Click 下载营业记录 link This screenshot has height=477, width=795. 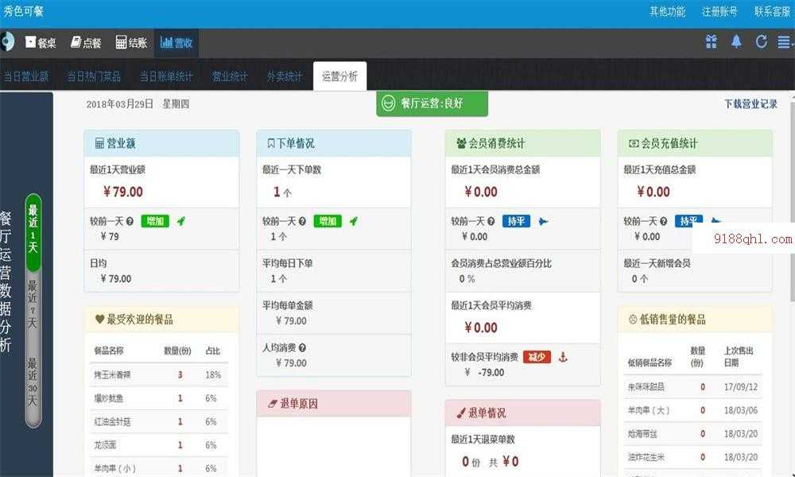coord(750,104)
